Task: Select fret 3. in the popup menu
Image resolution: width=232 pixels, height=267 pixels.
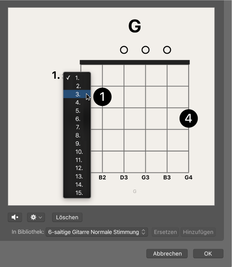Action: tap(77, 94)
